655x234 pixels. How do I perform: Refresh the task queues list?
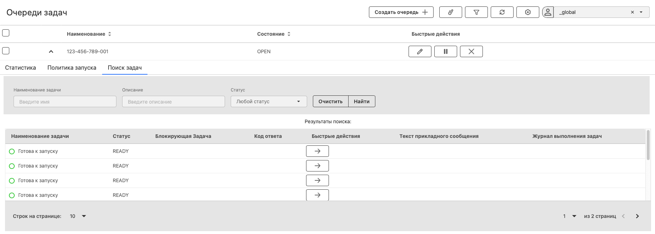(502, 12)
